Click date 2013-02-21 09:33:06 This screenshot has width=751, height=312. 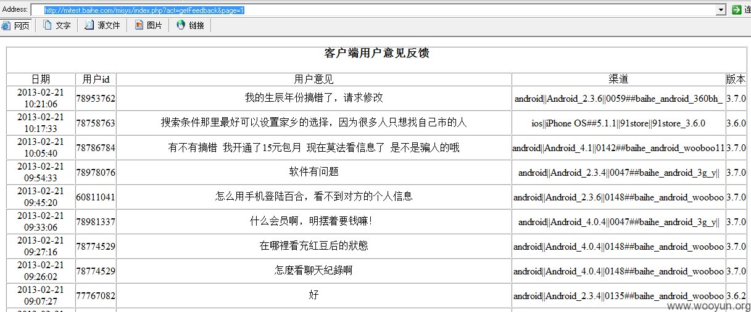tap(41, 221)
